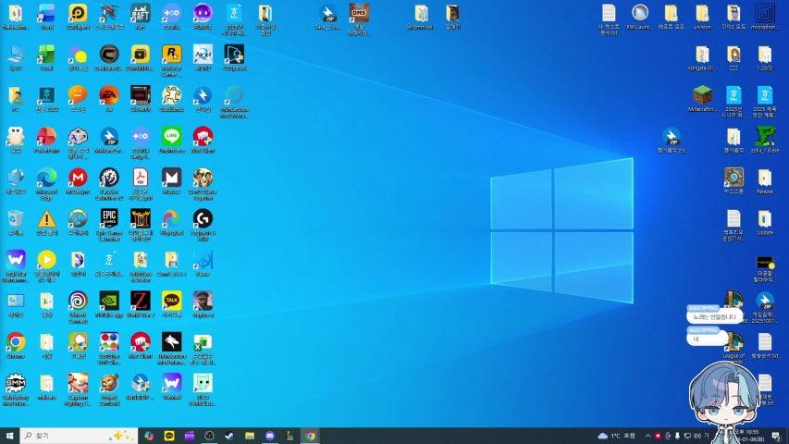This screenshot has width=789, height=444.
Task: Open Google Chrome desktop shortcut
Action: pyautogui.click(x=16, y=342)
